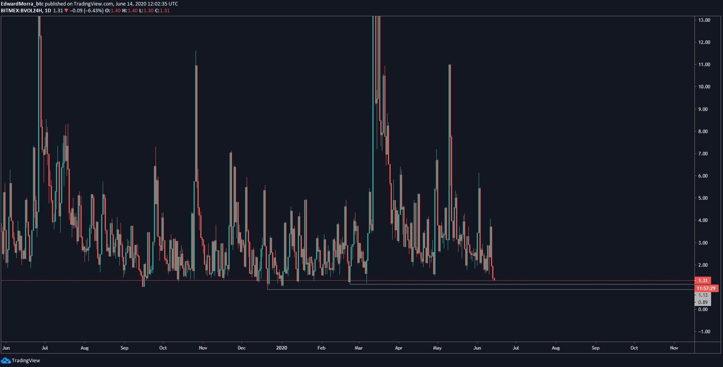Click 7.00 on the price axis
Viewport: 723px width, 367px height.
703,153
